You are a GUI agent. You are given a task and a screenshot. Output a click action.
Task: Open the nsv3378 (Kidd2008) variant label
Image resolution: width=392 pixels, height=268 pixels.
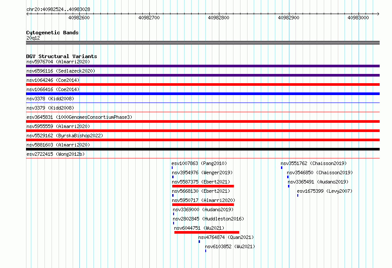(x=50, y=99)
